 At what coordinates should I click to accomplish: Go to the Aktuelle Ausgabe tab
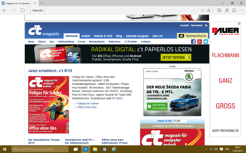(137, 36)
